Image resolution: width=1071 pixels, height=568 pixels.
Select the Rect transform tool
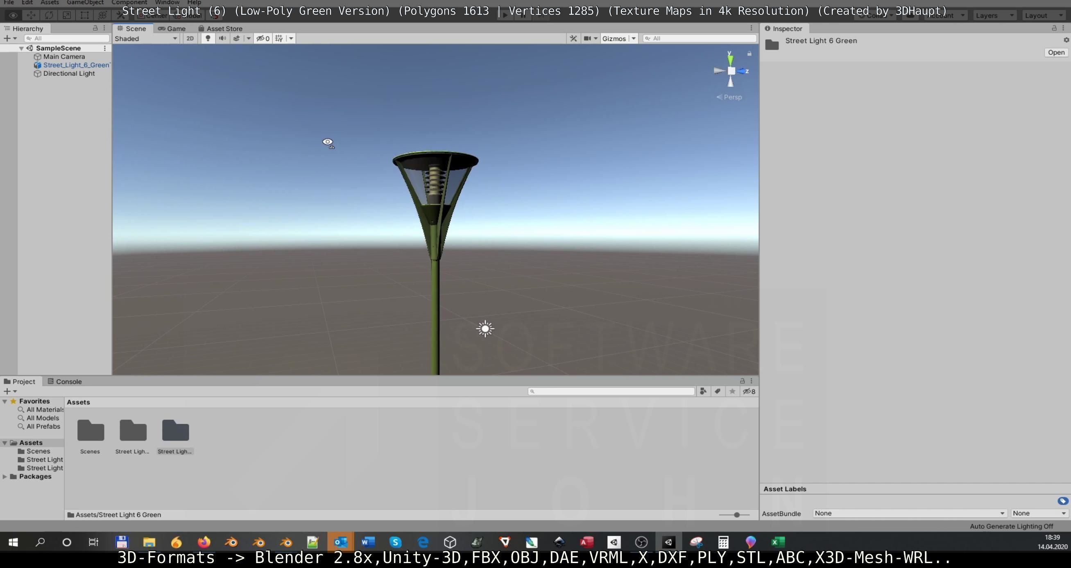click(x=84, y=16)
